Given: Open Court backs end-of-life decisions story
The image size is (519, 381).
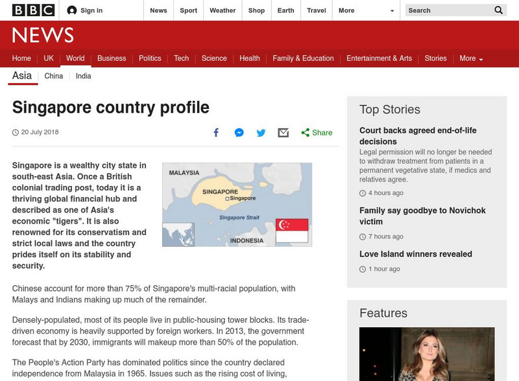Looking at the screenshot, I should click(418, 136).
